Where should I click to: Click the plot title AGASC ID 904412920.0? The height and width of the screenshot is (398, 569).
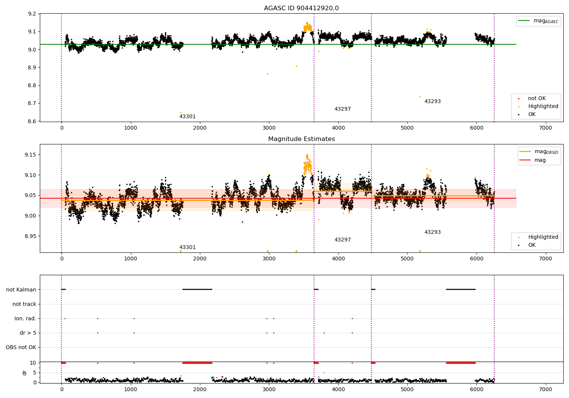(x=301, y=8)
